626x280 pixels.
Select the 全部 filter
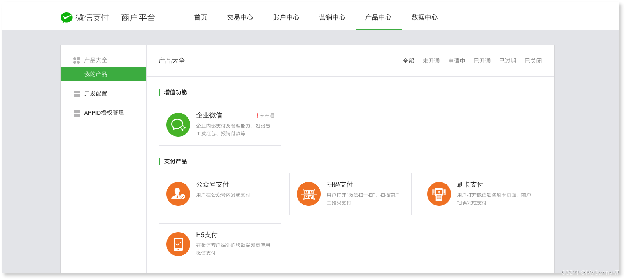(409, 61)
